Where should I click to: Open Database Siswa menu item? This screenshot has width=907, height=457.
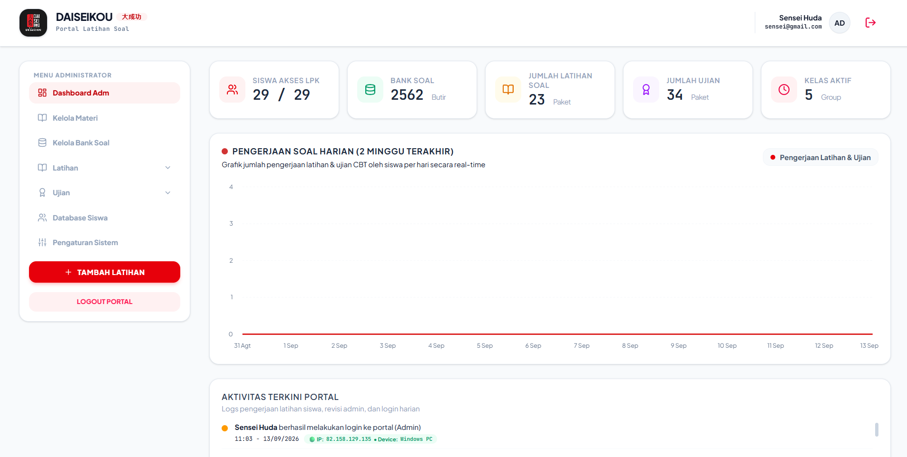point(105,218)
